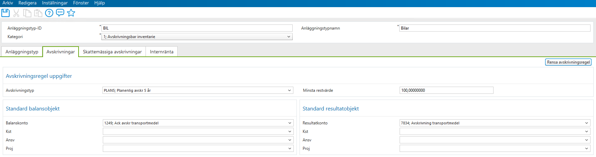The image size is (596, 157).
Task: Expand the Resultatkonto dropdown
Action: point(495,123)
